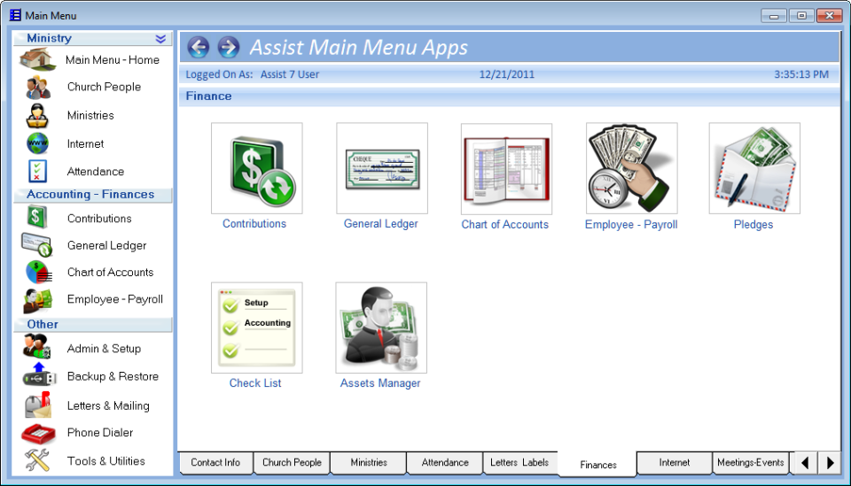Image resolution: width=851 pixels, height=486 pixels.
Task: Open Tools & Utilities in sidebar
Action: [x=105, y=461]
